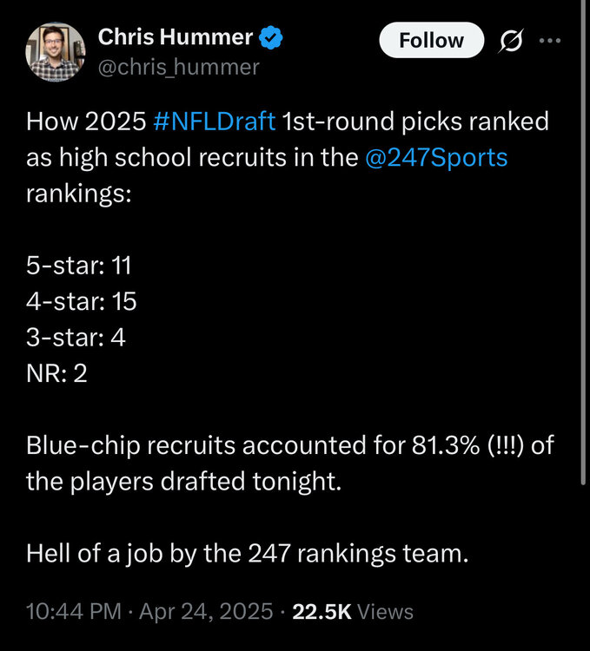This screenshot has width=590, height=651.
Task: Click the "4-star: 15" line
Action: [81, 301]
